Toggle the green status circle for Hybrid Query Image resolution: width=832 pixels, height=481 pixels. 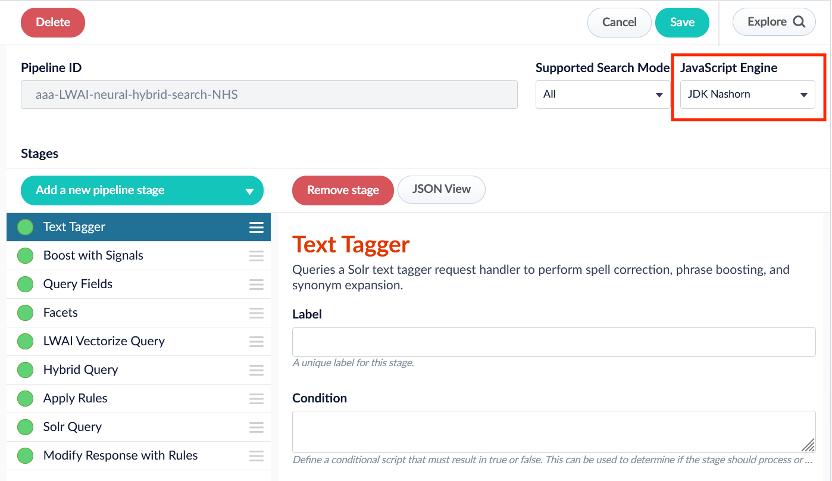click(25, 370)
